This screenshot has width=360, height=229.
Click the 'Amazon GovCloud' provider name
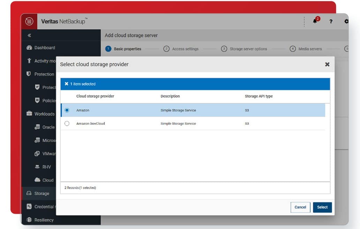click(x=90, y=123)
